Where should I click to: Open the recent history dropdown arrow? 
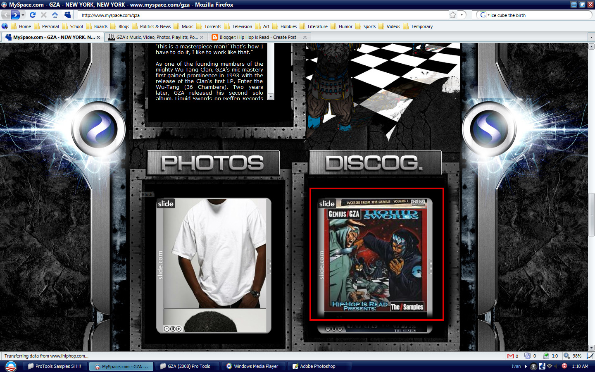tap(23, 15)
